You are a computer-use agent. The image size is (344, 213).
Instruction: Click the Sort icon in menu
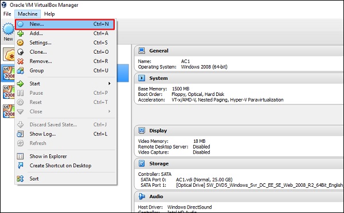(21, 179)
